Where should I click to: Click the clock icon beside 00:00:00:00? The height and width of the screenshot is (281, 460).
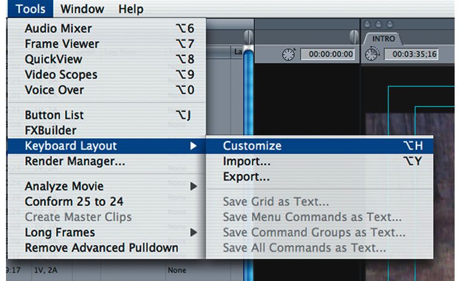click(289, 55)
